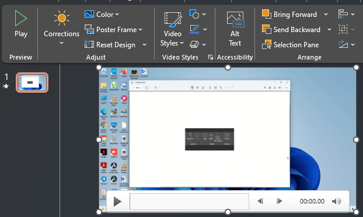Viewport: 363px width, 217px height.
Task: Click the Reset Design icon
Action: pyautogui.click(x=89, y=44)
